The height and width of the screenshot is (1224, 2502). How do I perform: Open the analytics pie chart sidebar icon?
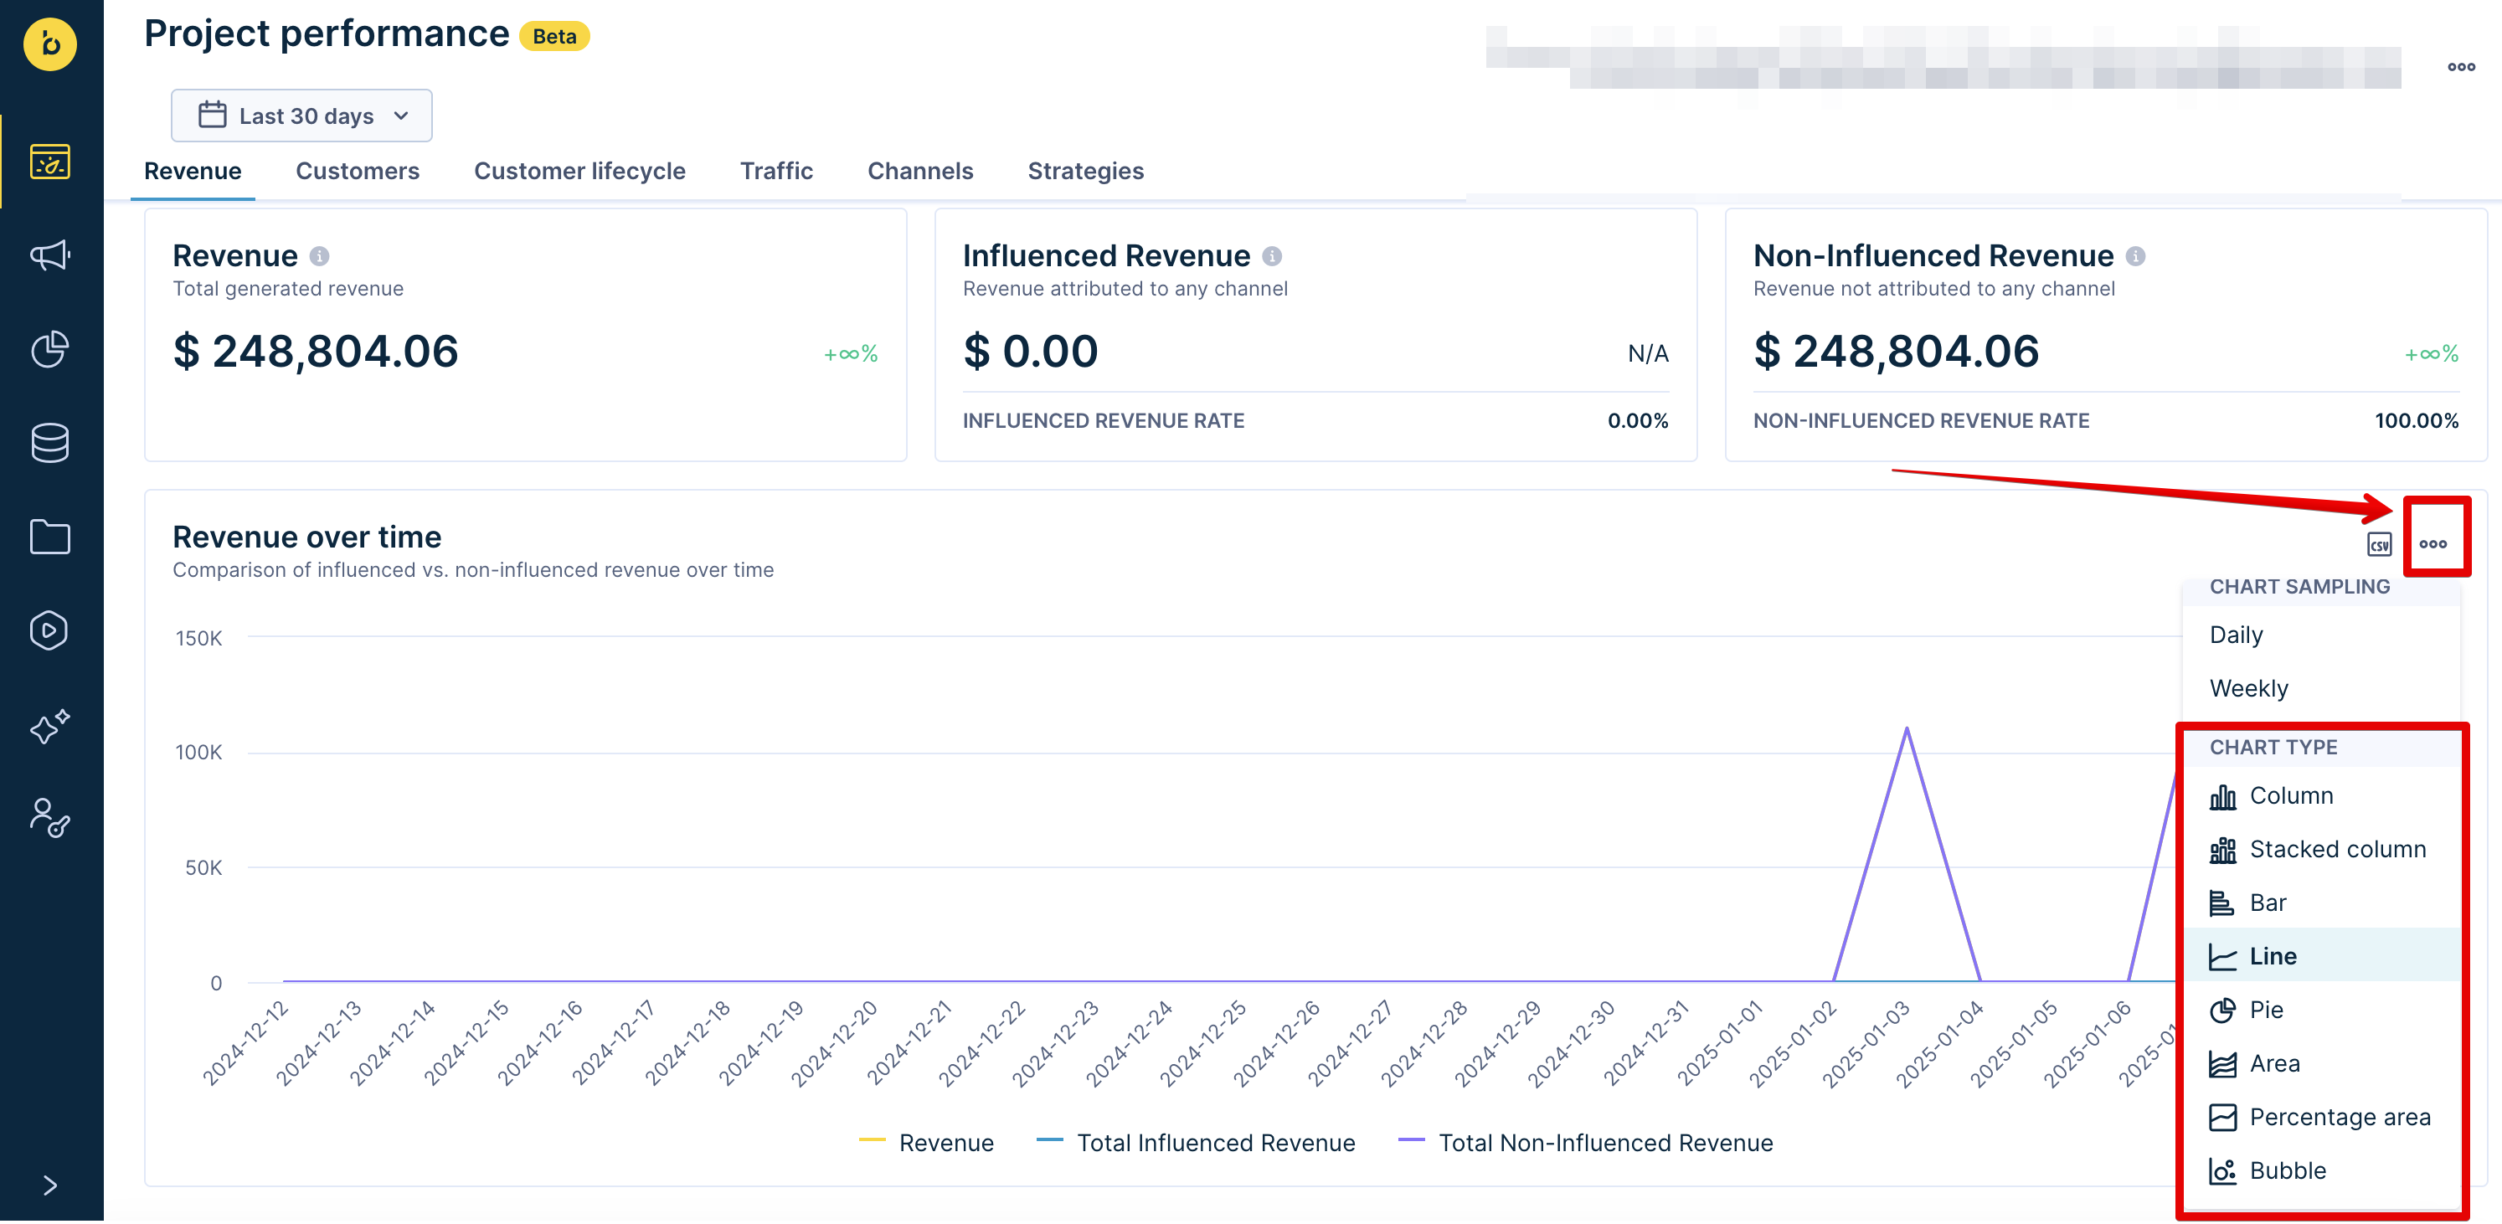[49, 350]
